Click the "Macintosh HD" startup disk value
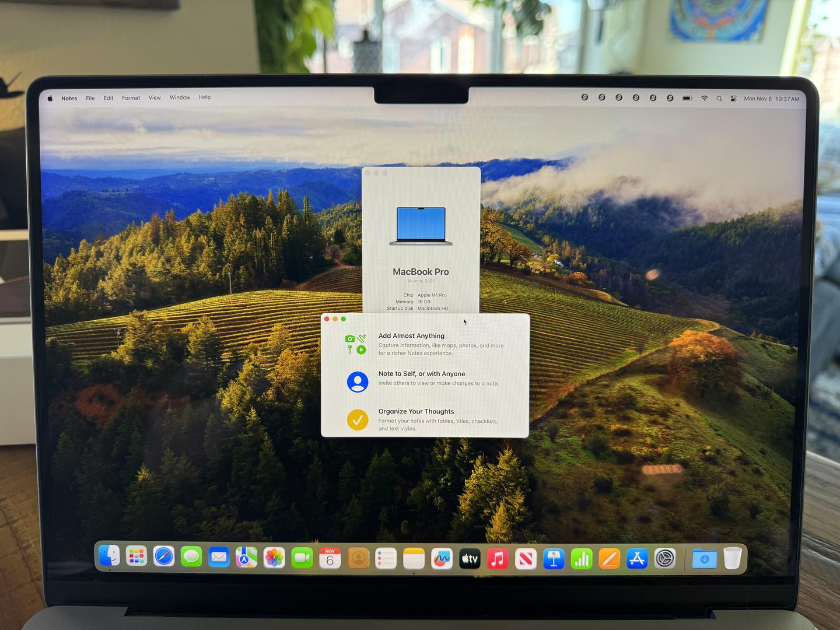Screen dimensions: 840x630 (x=433, y=309)
